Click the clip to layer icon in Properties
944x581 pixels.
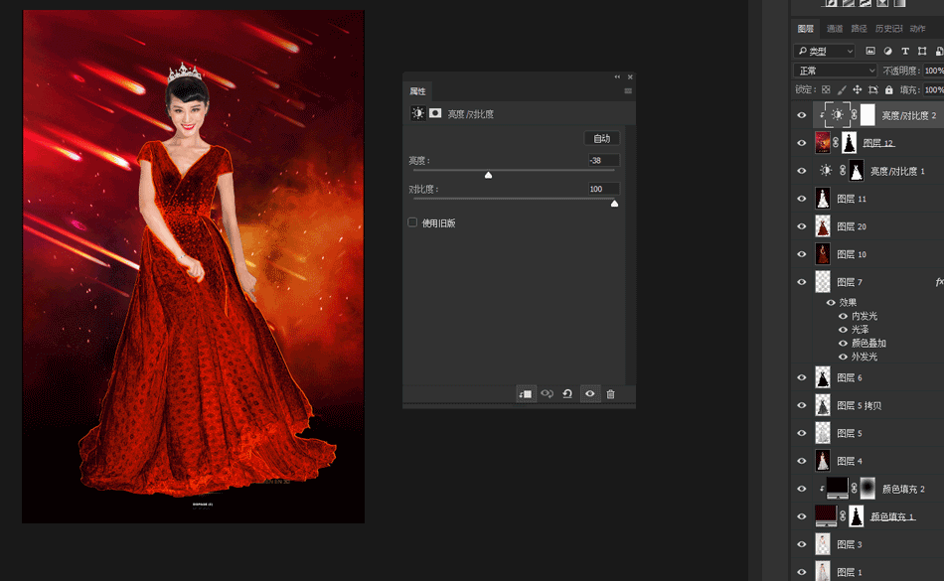526,394
